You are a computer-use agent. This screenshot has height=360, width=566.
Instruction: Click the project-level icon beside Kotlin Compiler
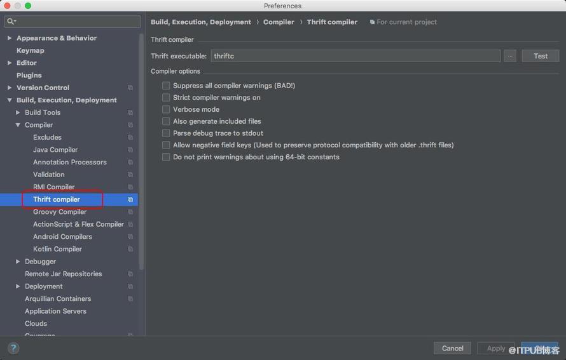130,249
